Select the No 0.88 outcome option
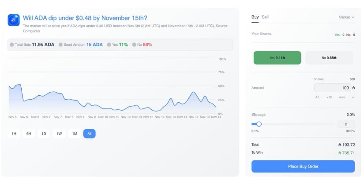Viewport: 364px width, 179px height. pyautogui.click(x=329, y=57)
